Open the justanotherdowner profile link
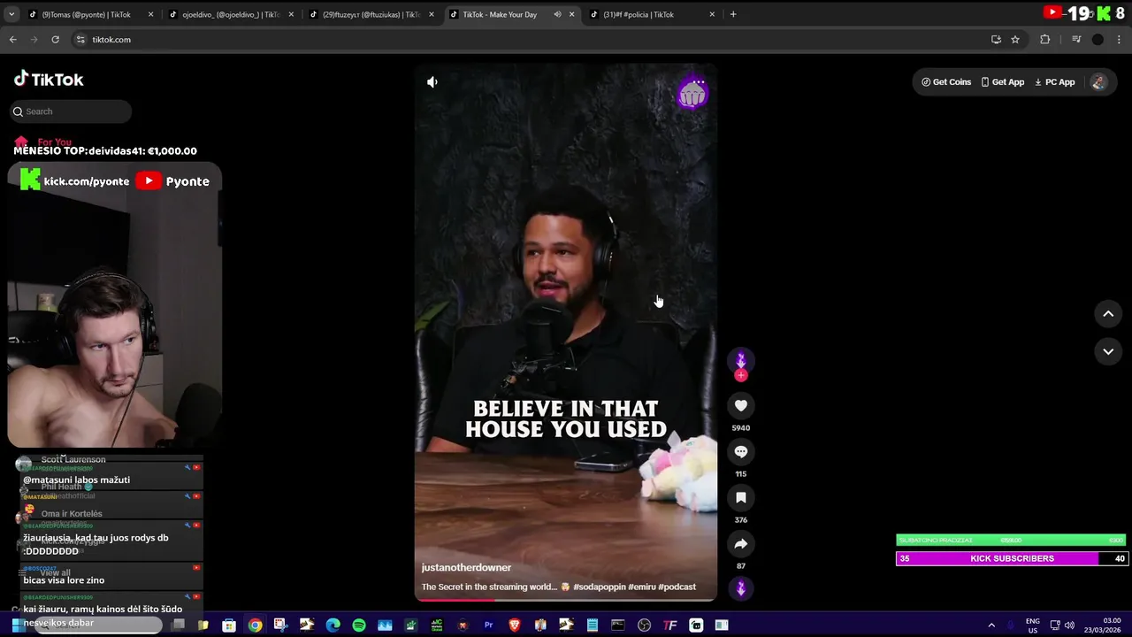This screenshot has width=1132, height=637. [x=466, y=568]
